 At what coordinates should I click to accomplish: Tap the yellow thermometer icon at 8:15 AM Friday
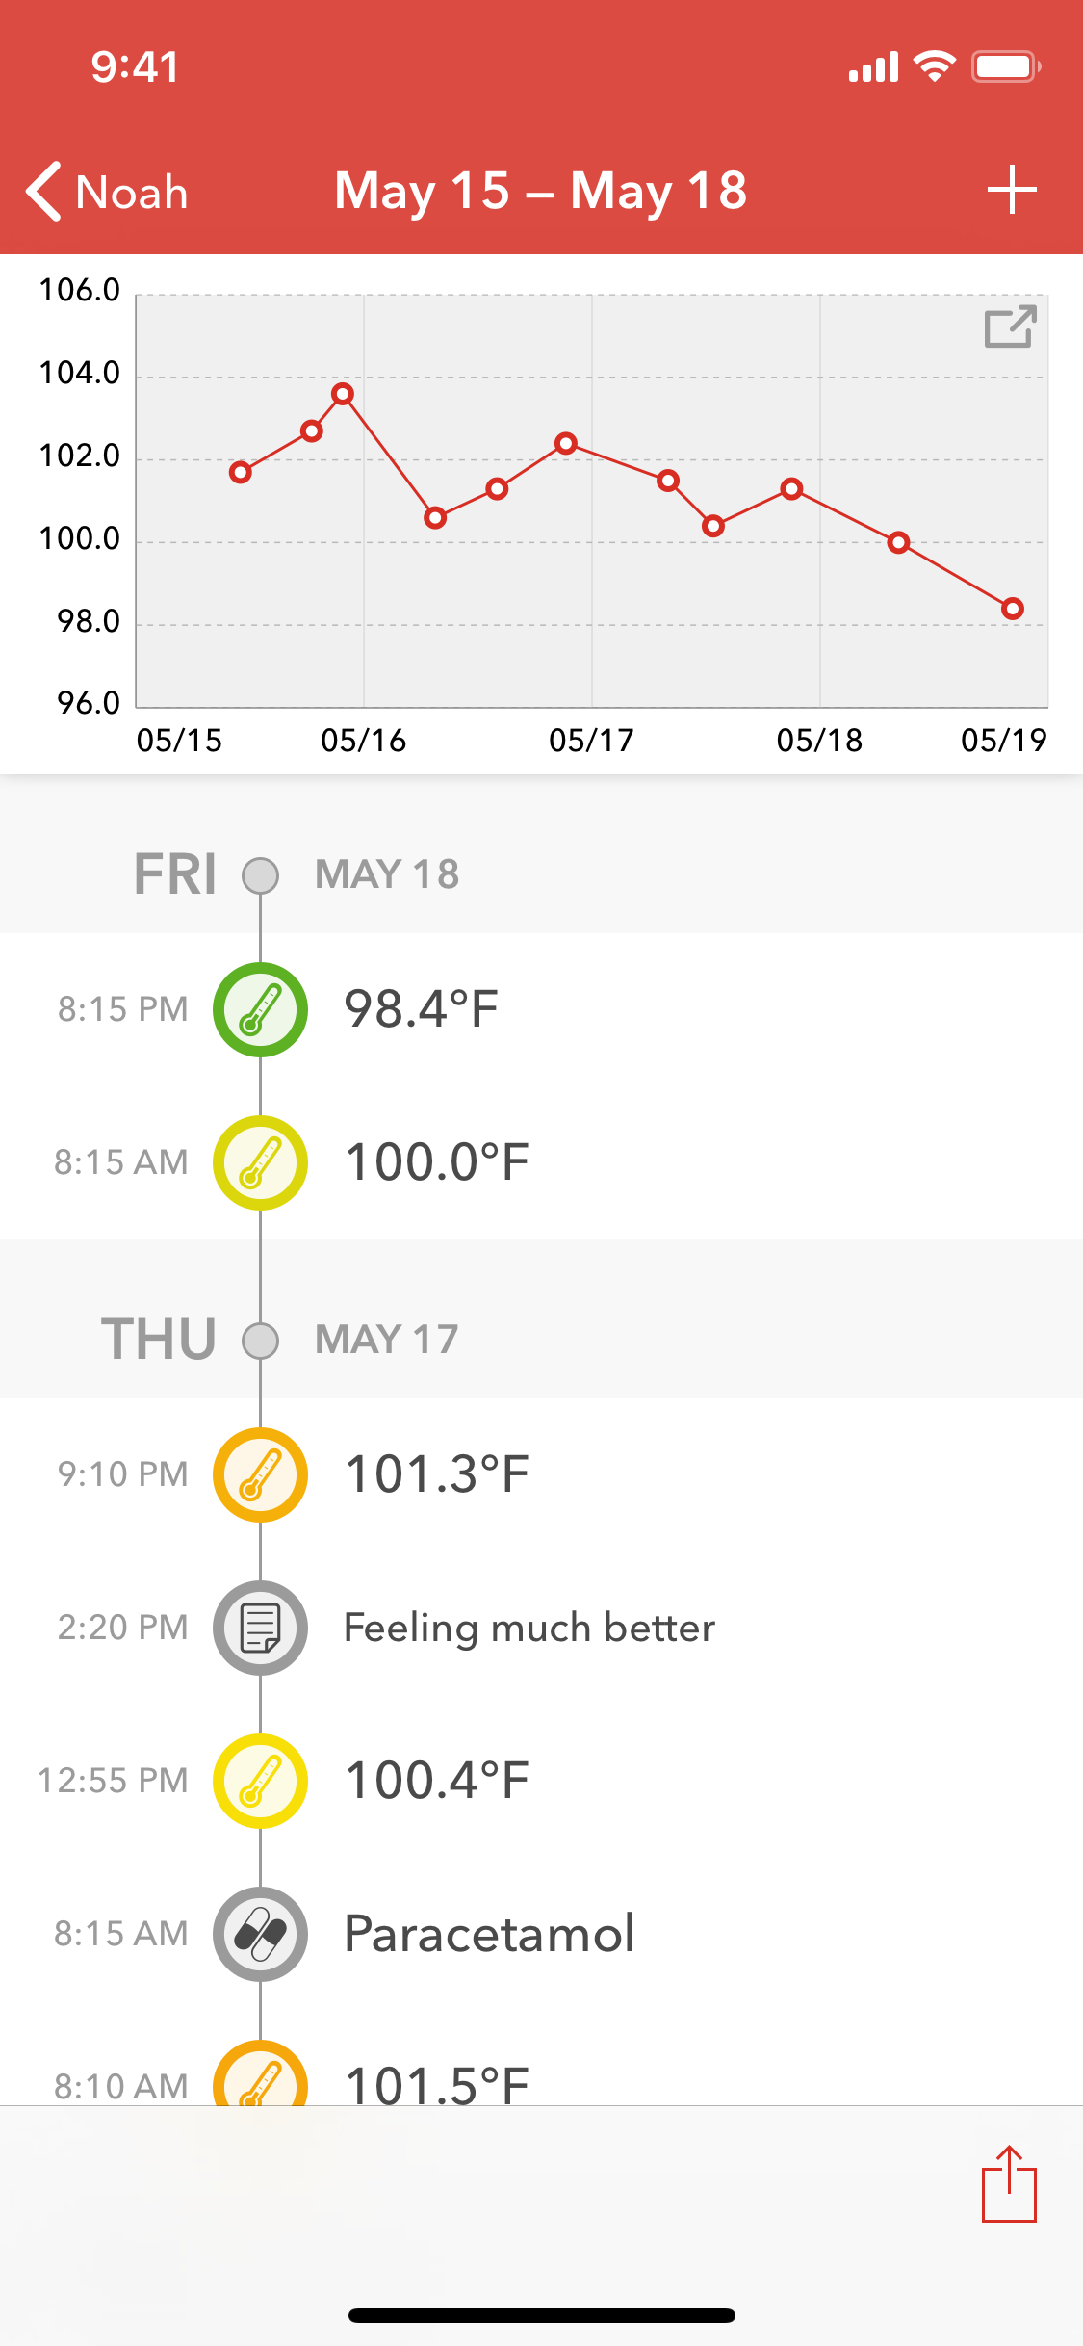click(x=260, y=1162)
